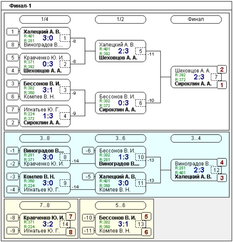Image resolution: width=233 pixels, height=242 pixels.
Task: Click seed box 5 left of Кравченко in 1/4
Action: (13, 57)
